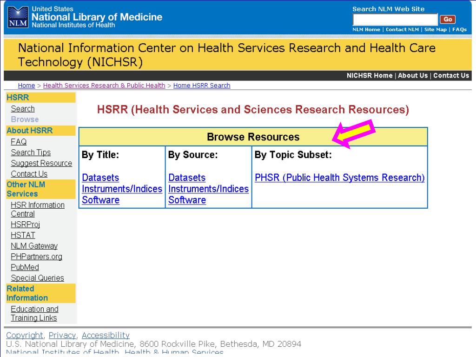The height and width of the screenshot is (357, 476).
Task: Open PHSR (Public Health Systems Research) link
Action: pos(340,178)
